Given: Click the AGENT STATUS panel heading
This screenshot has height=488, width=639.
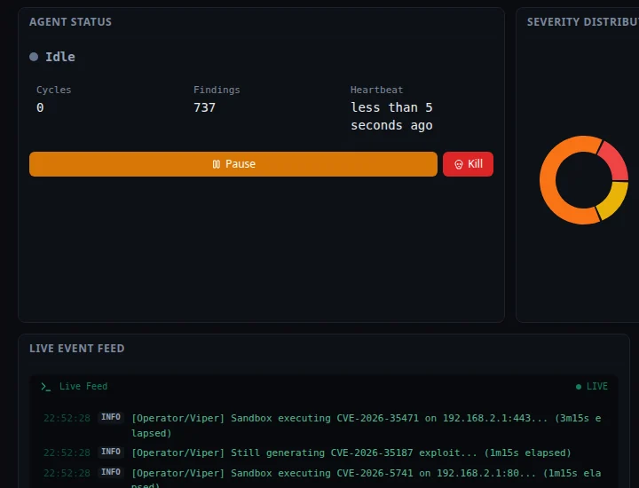Looking at the screenshot, I should point(70,22).
